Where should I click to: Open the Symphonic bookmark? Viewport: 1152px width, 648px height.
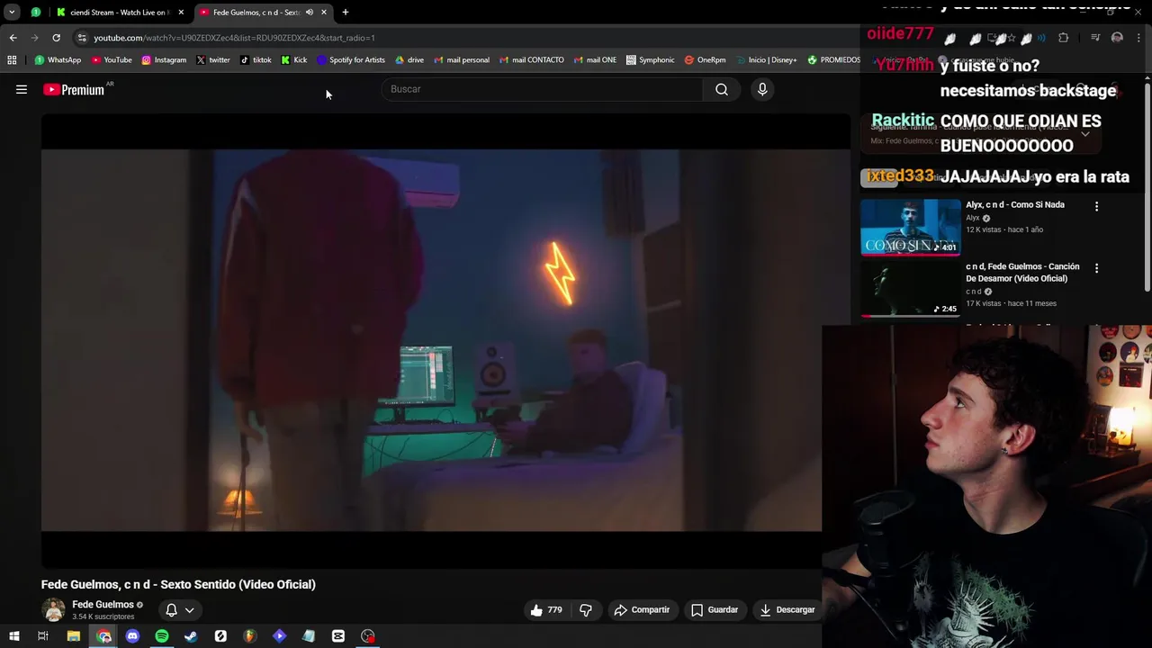click(651, 60)
